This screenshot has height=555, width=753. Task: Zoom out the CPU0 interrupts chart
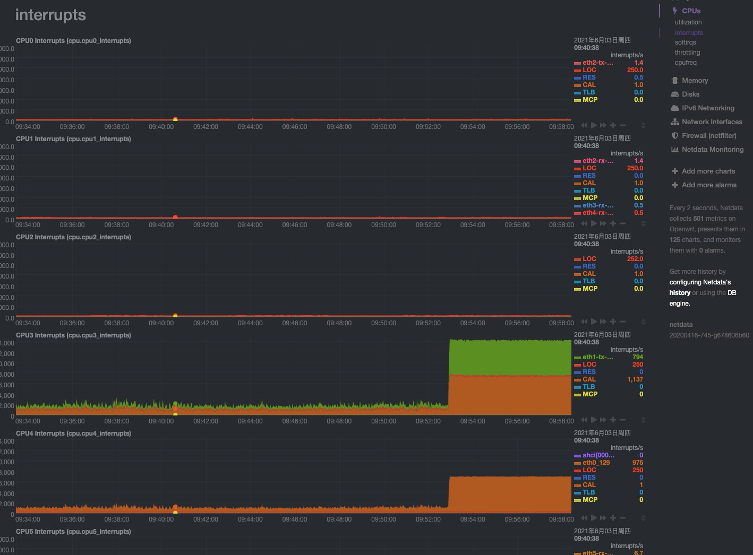coord(622,125)
